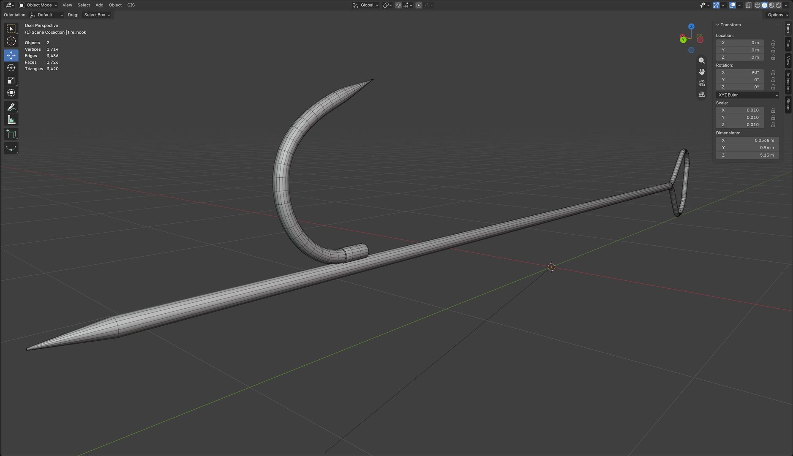
Task: Open the Orientation Default dropdown
Action: tap(47, 15)
